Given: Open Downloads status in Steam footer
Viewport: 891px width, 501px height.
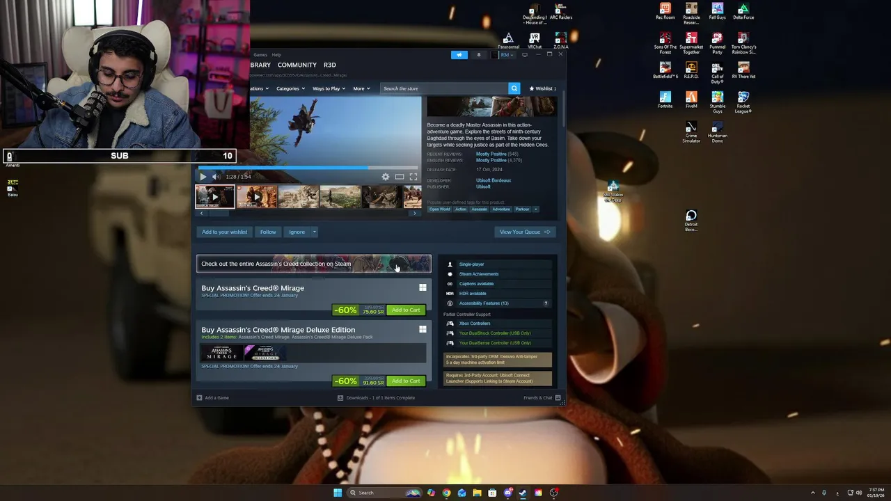Looking at the screenshot, I should pos(376,398).
